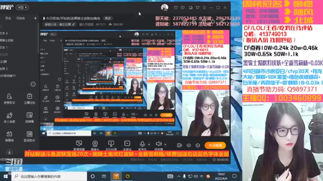Mute the 扬声器 speaker
This screenshot has width=323, height=181.
point(159,144)
